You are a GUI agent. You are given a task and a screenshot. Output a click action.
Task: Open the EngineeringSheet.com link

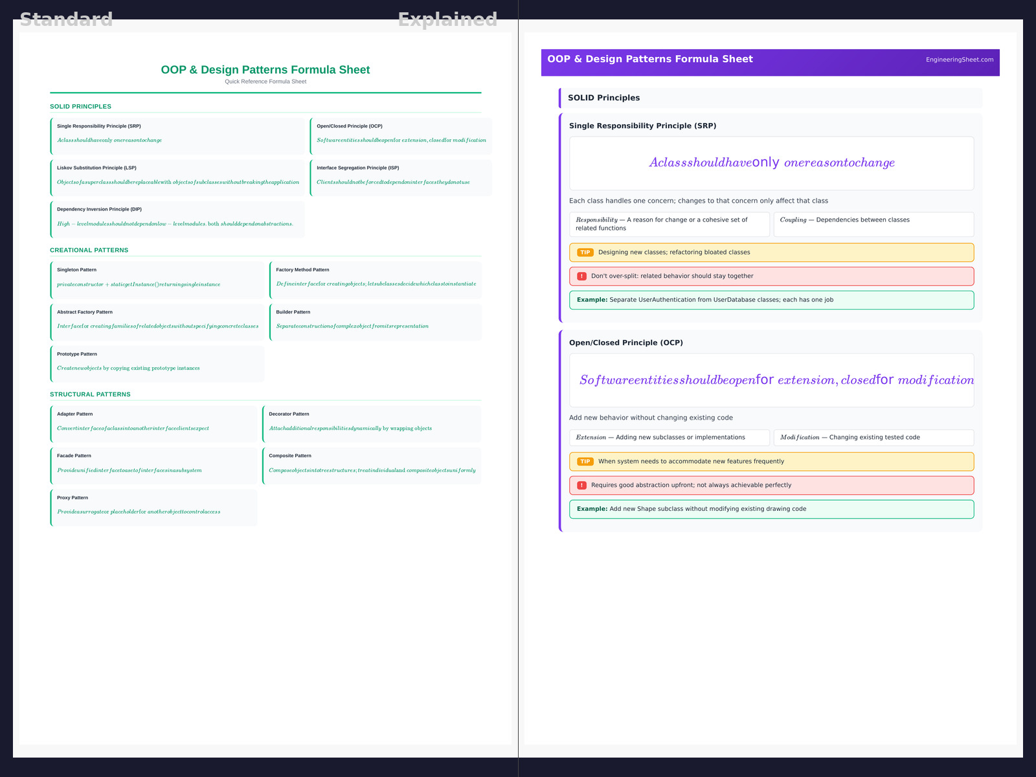point(959,60)
